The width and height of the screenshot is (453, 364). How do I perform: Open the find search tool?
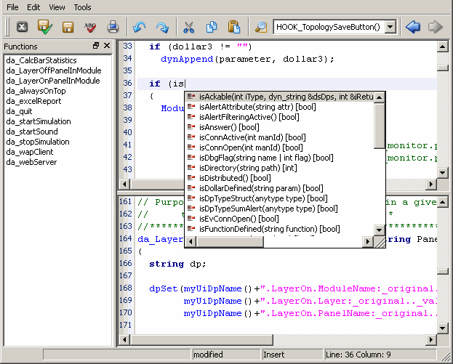click(x=260, y=27)
